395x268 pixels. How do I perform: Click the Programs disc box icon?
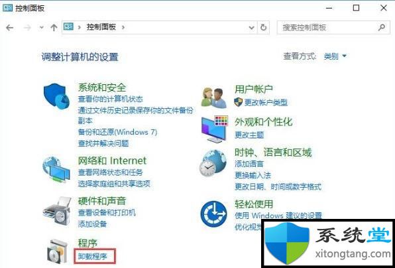58,251
